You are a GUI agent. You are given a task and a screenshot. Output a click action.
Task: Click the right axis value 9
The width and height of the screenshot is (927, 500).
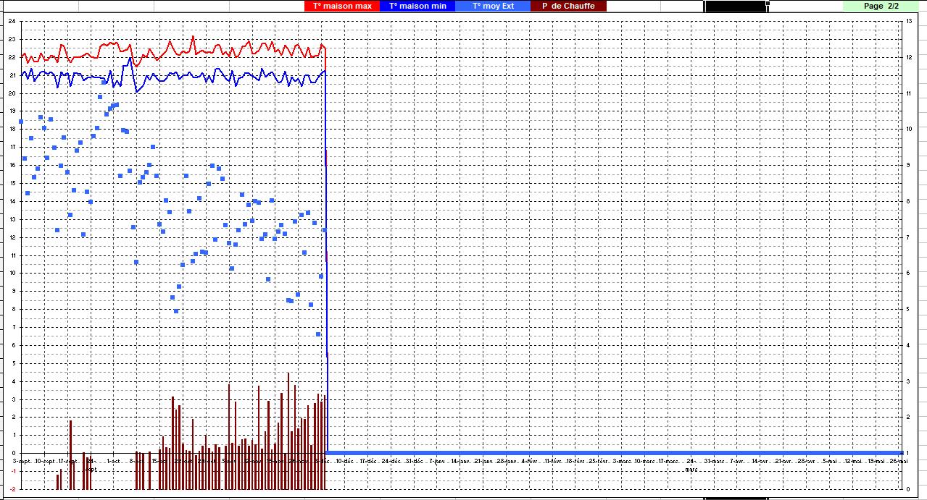(908, 165)
